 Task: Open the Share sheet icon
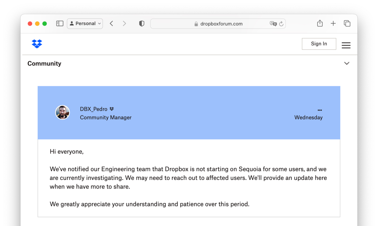pyautogui.click(x=320, y=23)
